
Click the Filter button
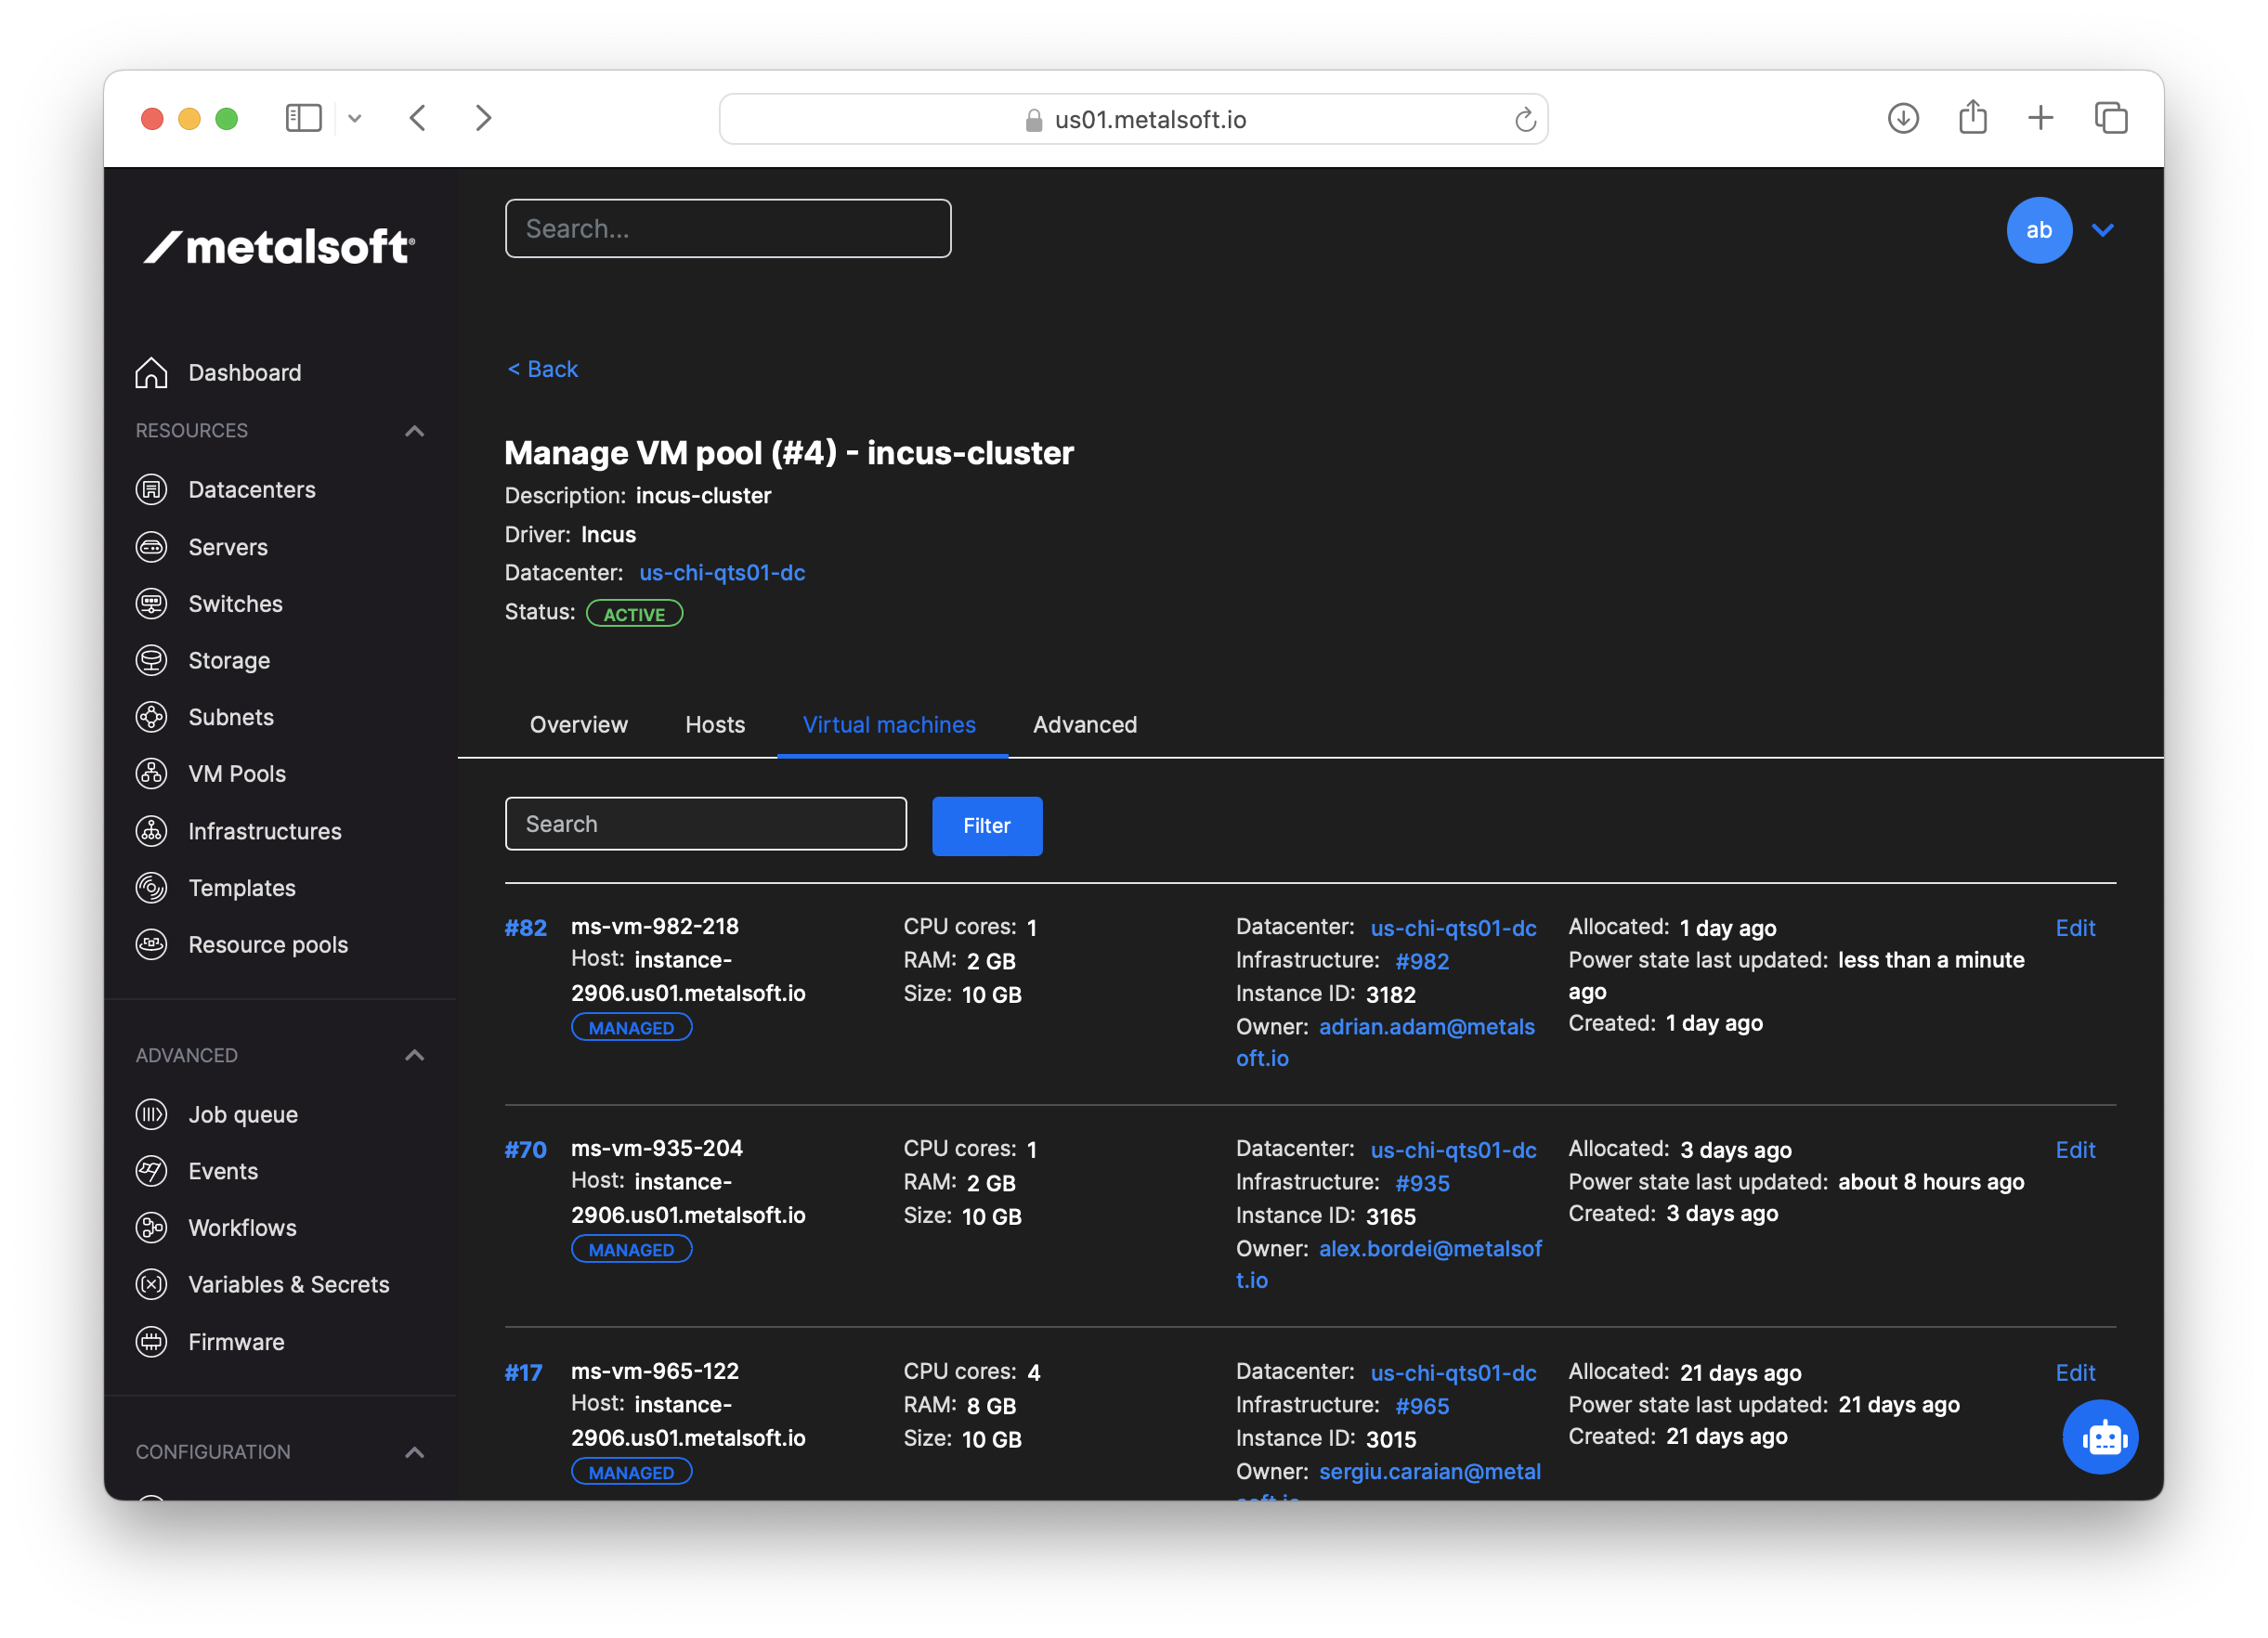pos(986,826)
